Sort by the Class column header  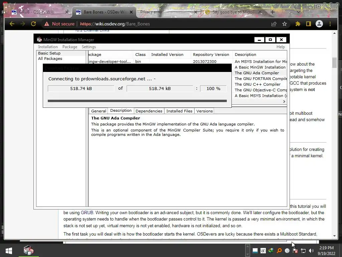click(x=141, y=55)
